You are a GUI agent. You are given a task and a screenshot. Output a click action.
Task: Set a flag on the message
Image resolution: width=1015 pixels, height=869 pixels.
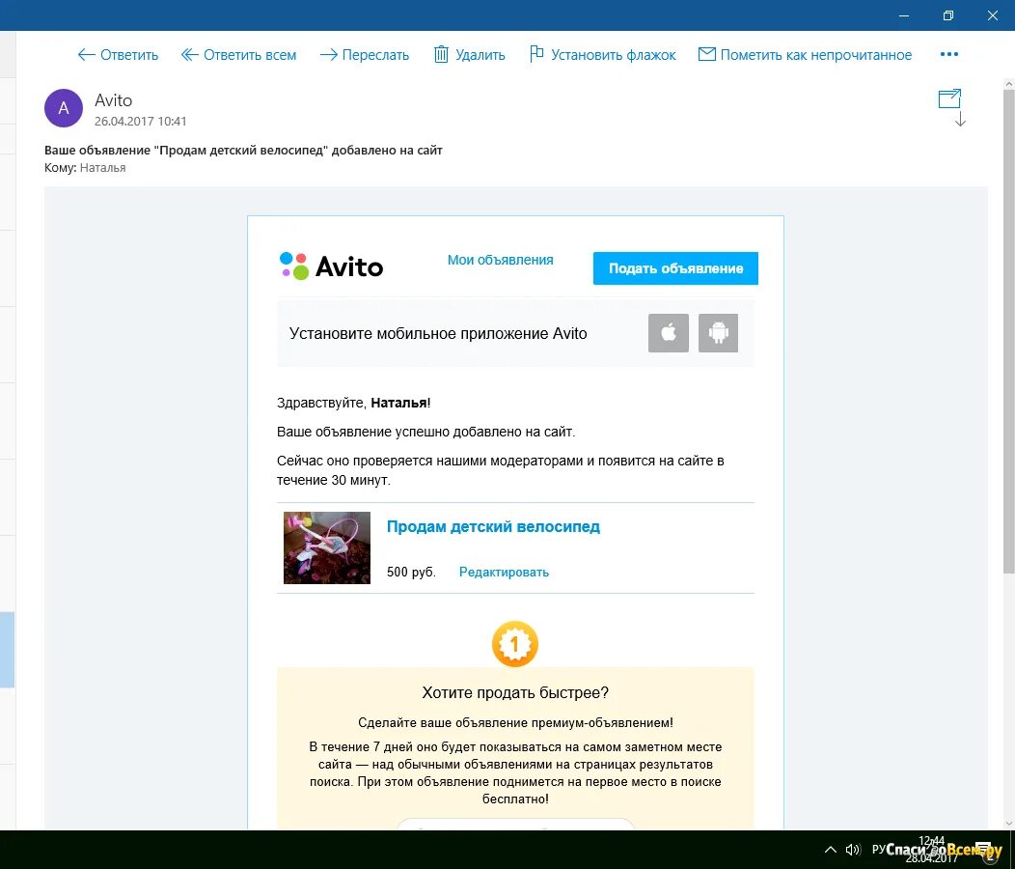(x=603, y=54)
